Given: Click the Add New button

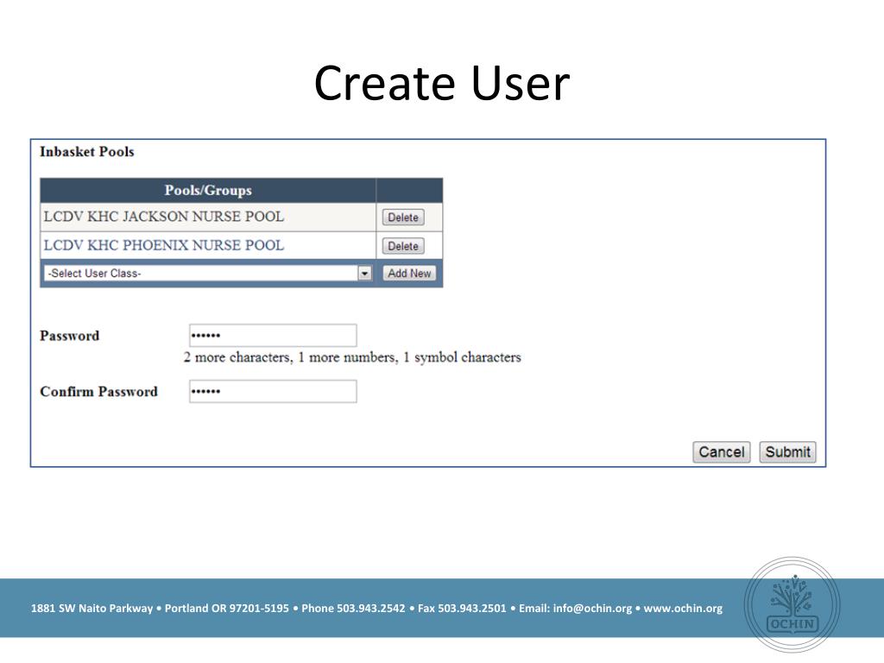Looking at the screenshot, I should pyautogui.click(x=409, y=273).
